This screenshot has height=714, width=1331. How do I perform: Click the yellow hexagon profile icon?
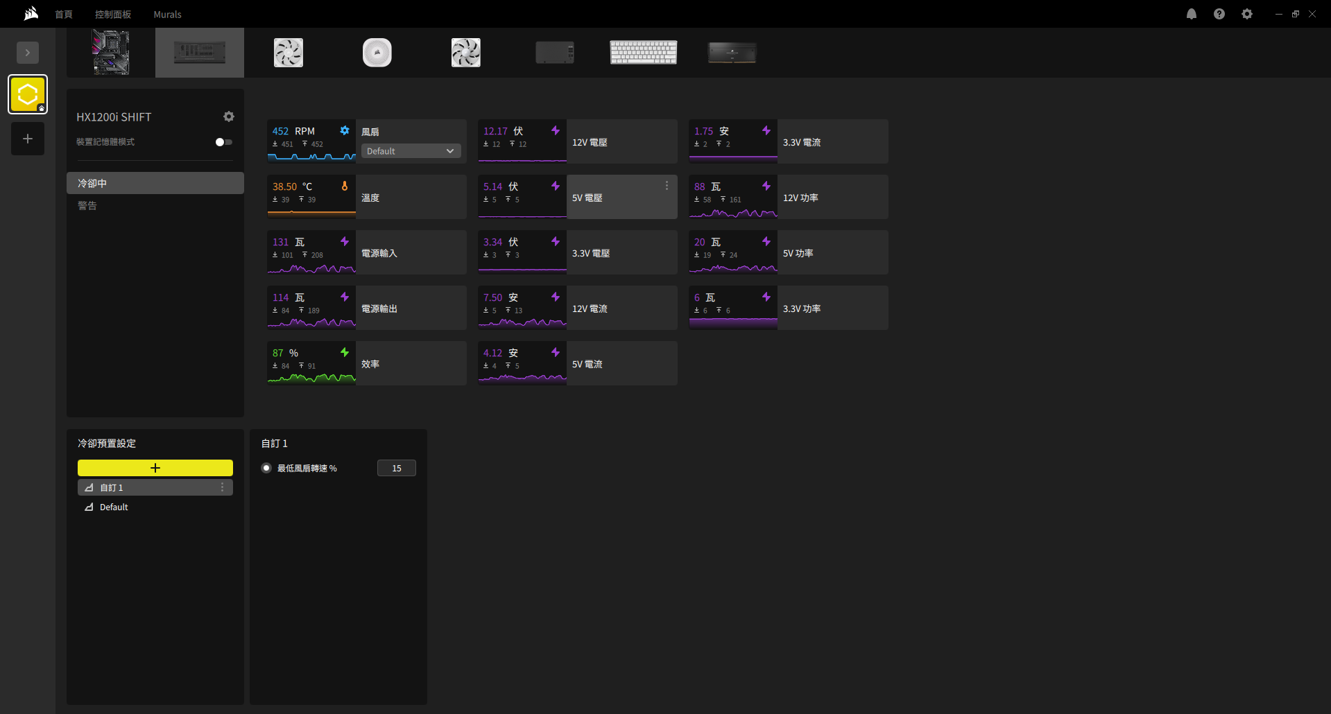28,94
